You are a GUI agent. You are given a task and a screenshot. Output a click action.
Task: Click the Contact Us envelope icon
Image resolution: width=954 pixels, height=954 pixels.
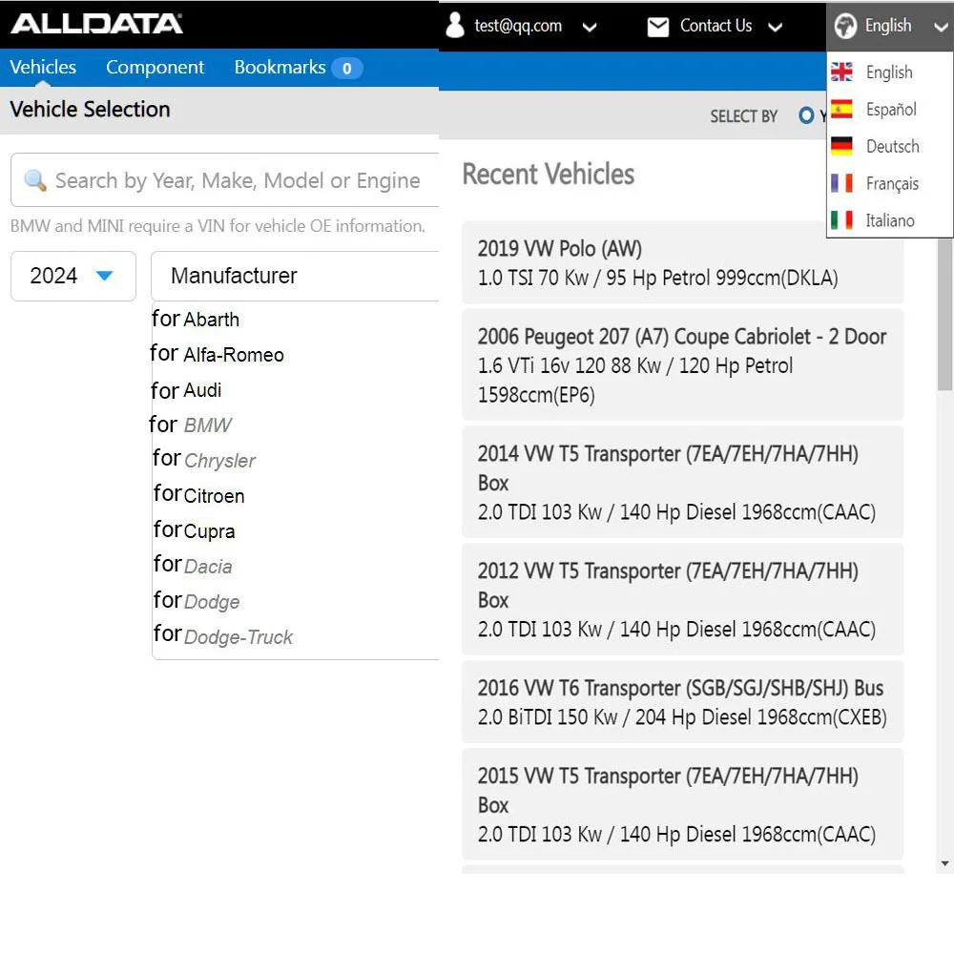[658, 26]
